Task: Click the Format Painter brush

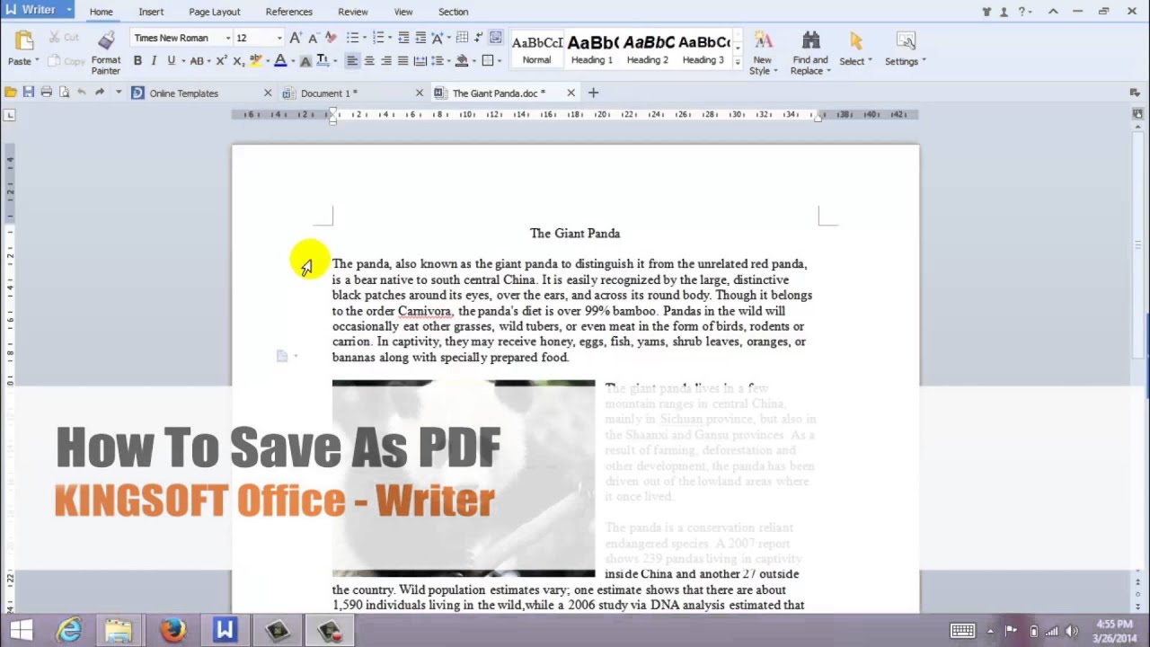Action: 106,40
